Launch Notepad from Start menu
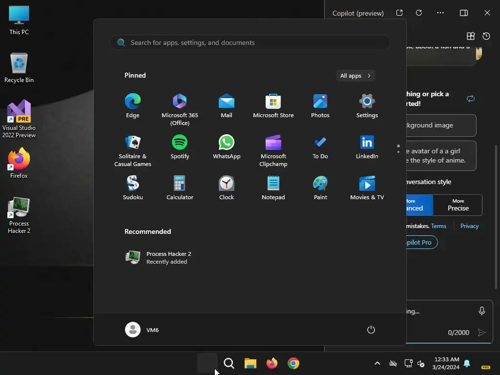Screen dimensions: 500x375 (273, 188)
